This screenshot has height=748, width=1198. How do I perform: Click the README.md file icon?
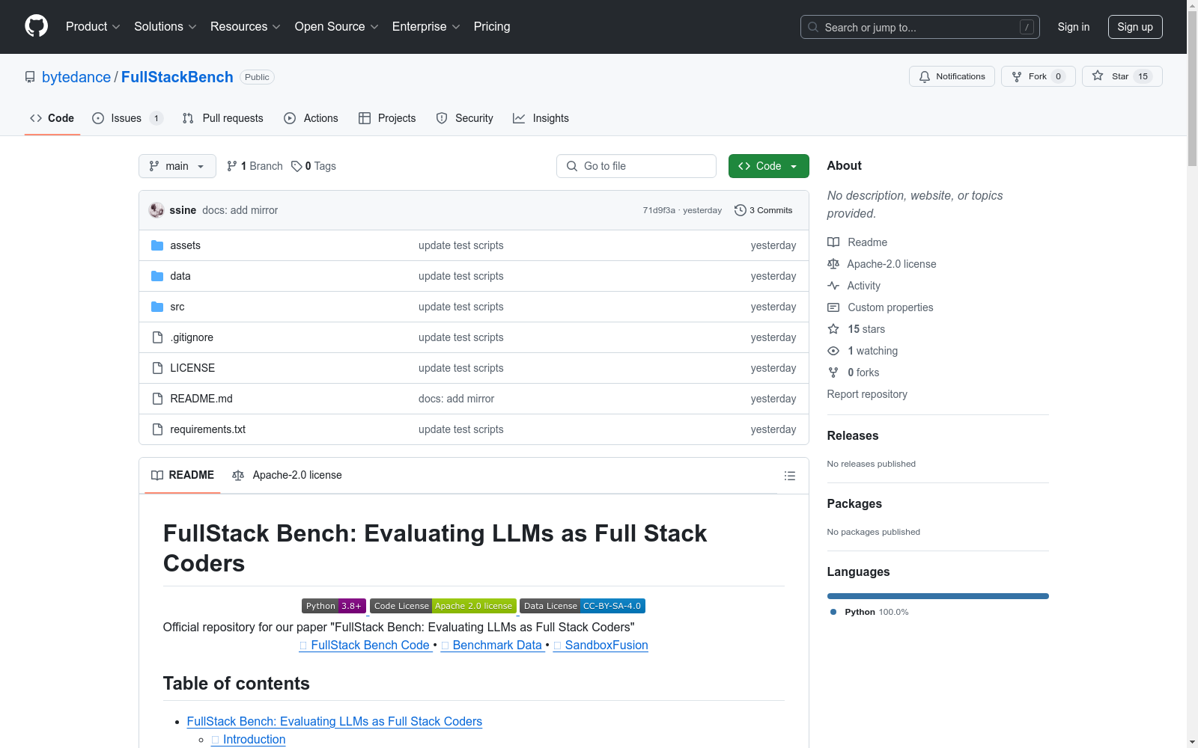pos(157,399)
